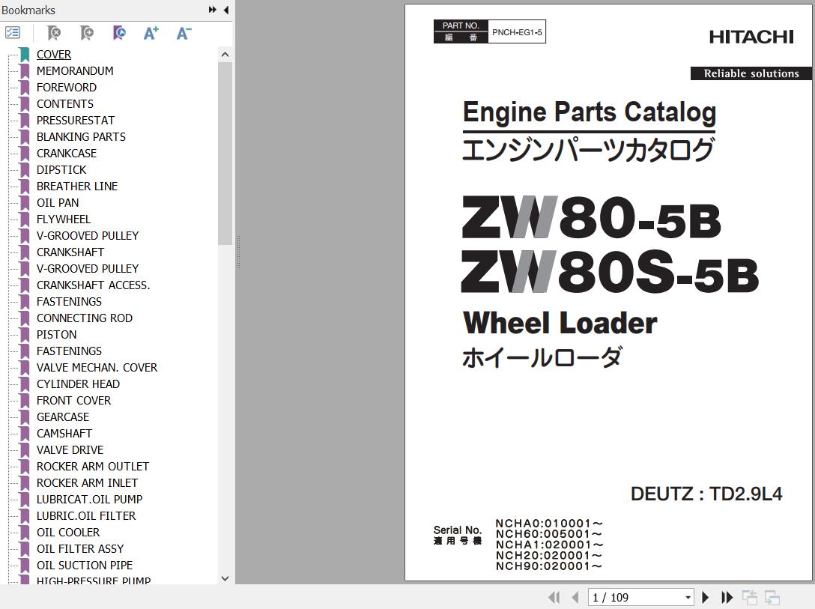The height and width of the screenshot is (609, 815).
Task: Open the page number dropdown arrow
Action: [688, 598]
